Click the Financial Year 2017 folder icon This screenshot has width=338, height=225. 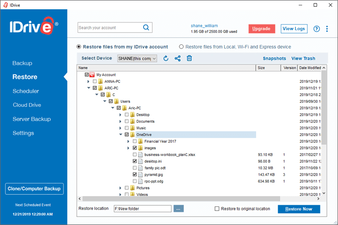(x=140, y=141)
